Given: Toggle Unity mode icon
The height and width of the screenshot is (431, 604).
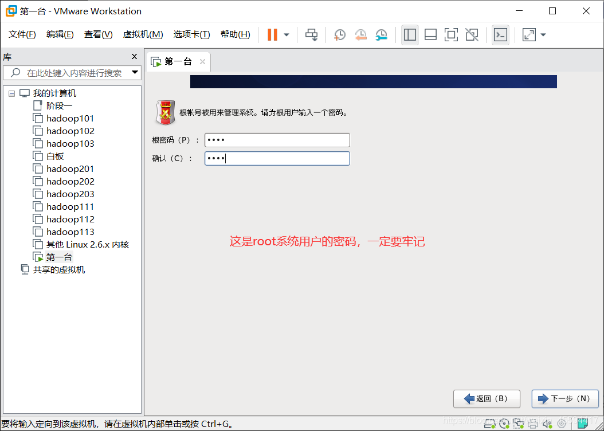Looking at the screenshot, I should click(472, 34).
